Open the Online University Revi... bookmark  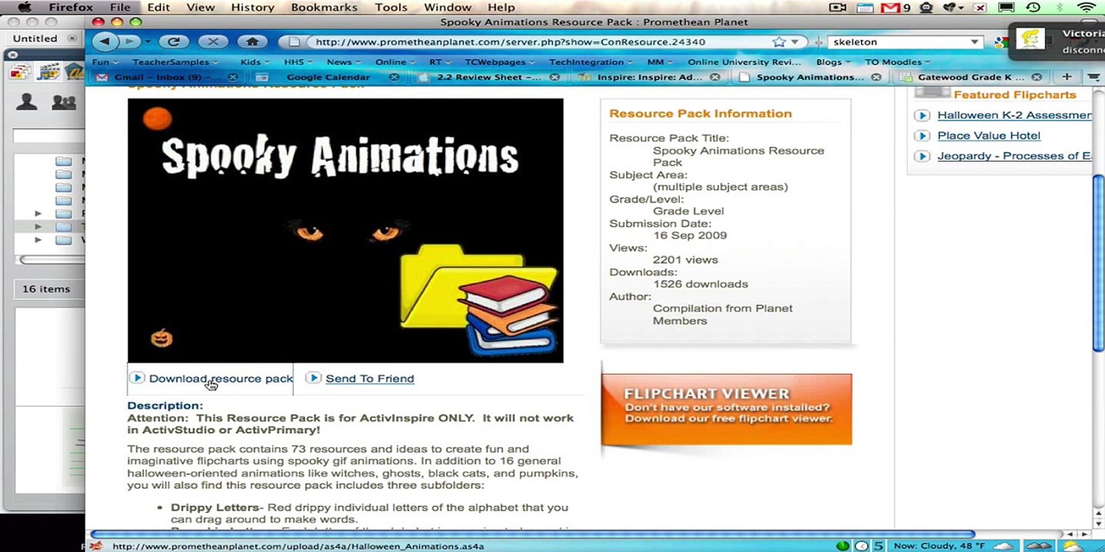[744, 62]
